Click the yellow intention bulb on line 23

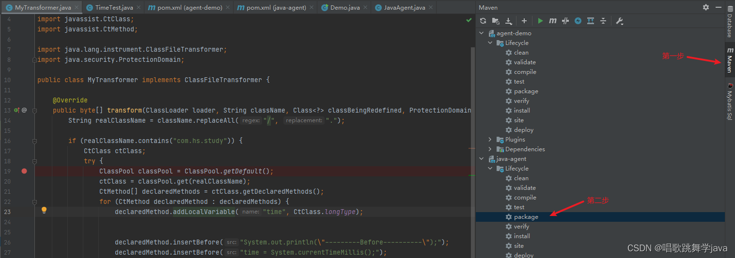click(x=44, y=210)
